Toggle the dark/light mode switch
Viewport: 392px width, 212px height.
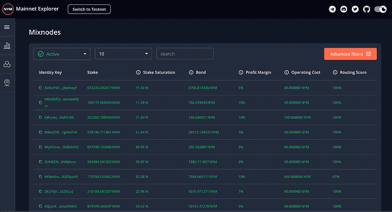click(380, 9)
